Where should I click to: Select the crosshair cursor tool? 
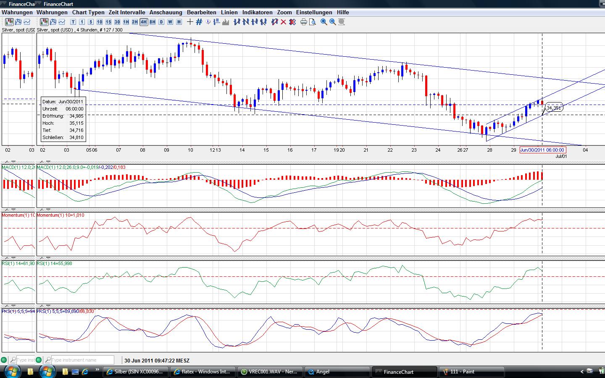[x=190, y=22]
